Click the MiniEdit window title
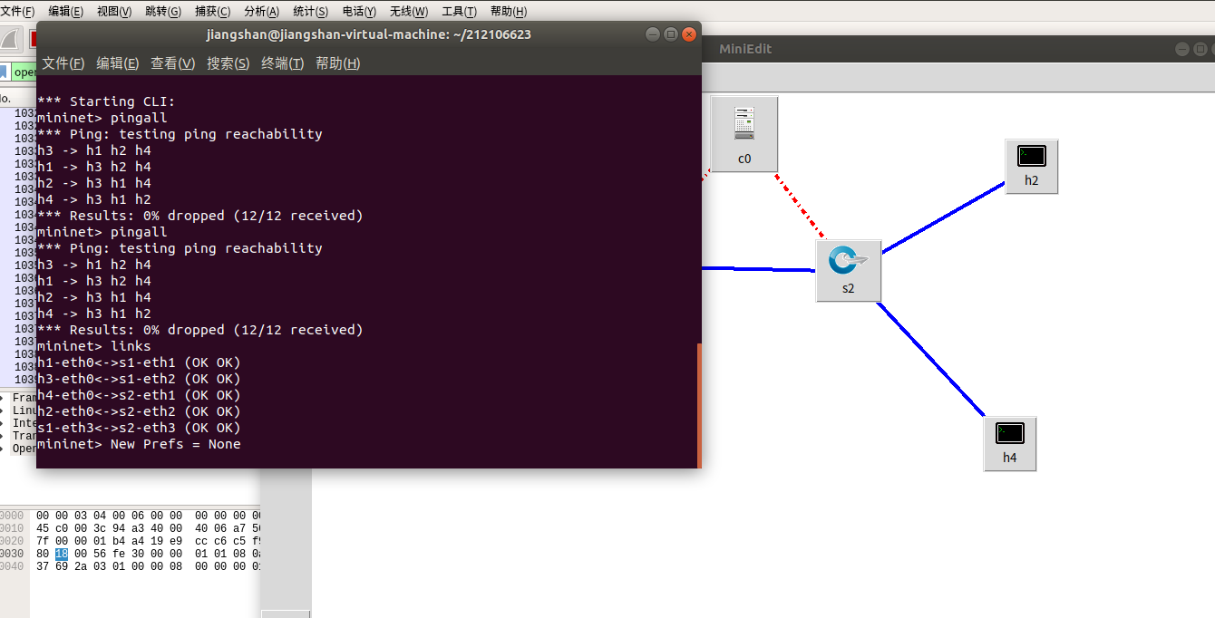This screenshot has height=618, width=1215. 745,49
